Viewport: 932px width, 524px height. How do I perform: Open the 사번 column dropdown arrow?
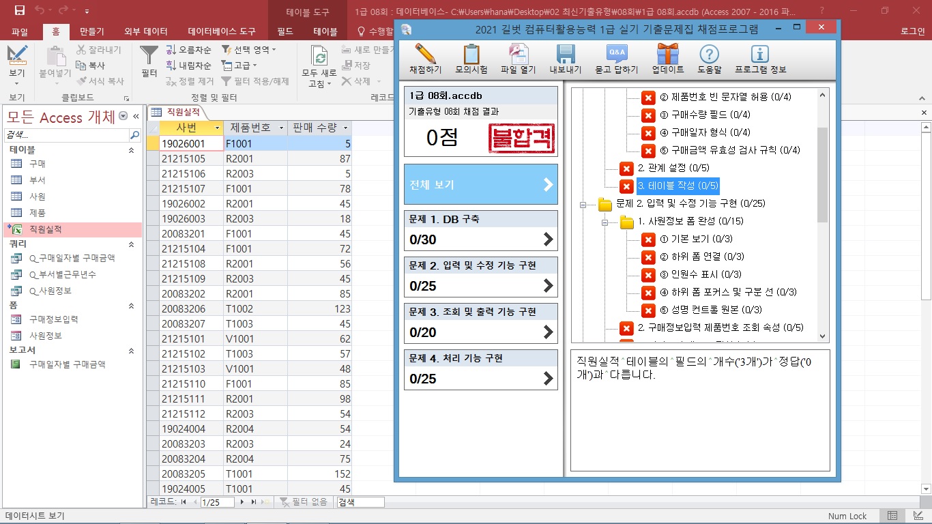coord(217,128)
